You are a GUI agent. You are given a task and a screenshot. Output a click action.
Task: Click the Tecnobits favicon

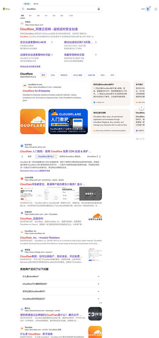point(22,328)
